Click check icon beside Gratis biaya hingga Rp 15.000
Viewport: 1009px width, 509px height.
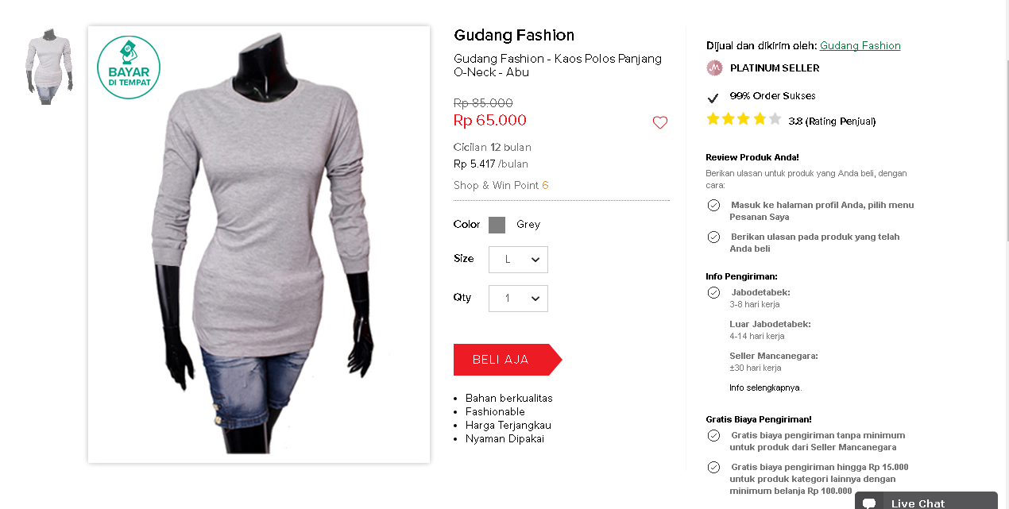pyautogui.click(x=713, y=467)
